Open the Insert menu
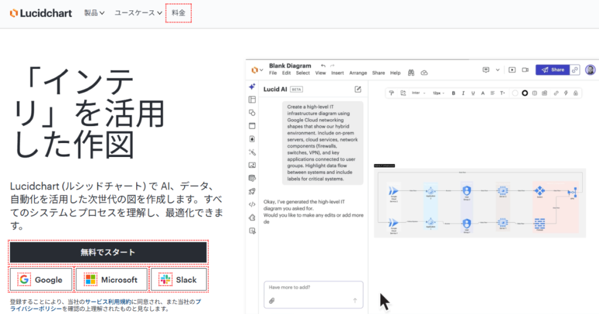 tap(338, 73)
